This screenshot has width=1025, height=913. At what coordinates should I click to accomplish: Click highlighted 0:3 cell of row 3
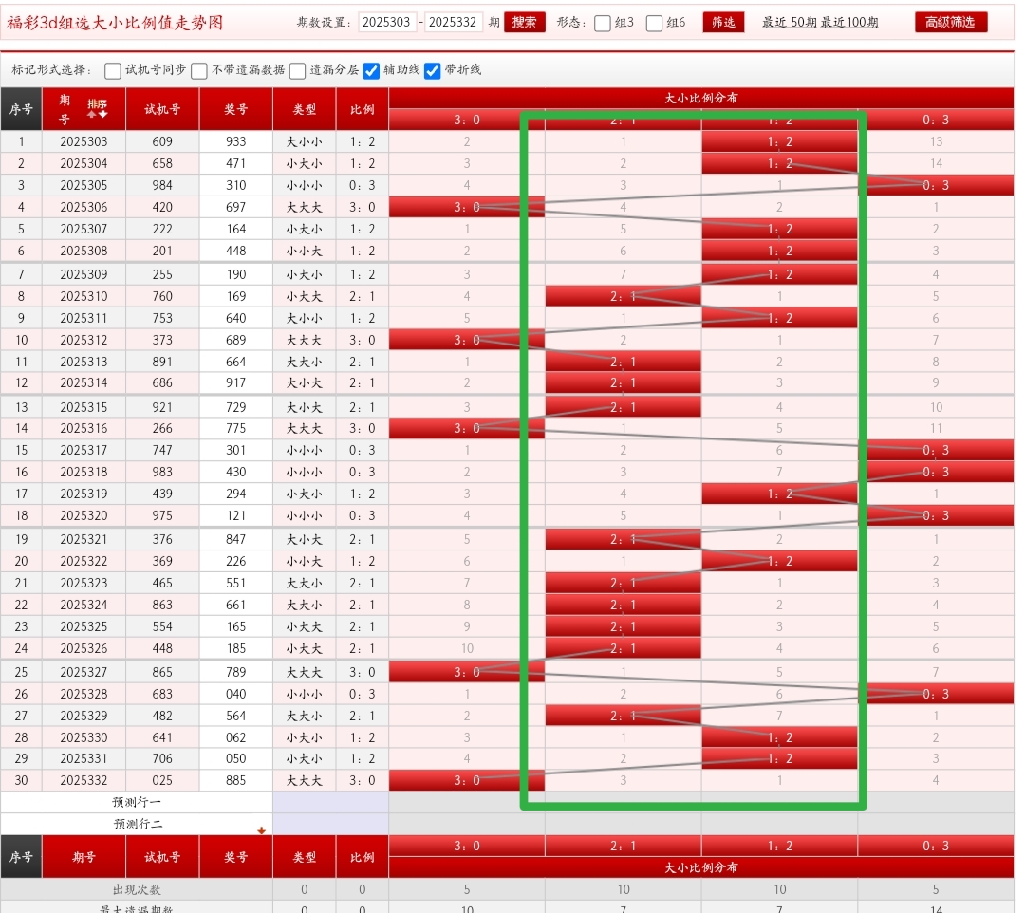(x=936, y=186)
